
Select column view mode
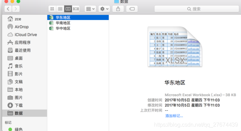click(68, 9)
